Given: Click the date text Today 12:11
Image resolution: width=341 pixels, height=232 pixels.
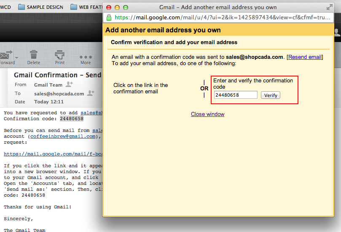Looking at the screenshot, I should pyautogui.click(x=49, y=102).
